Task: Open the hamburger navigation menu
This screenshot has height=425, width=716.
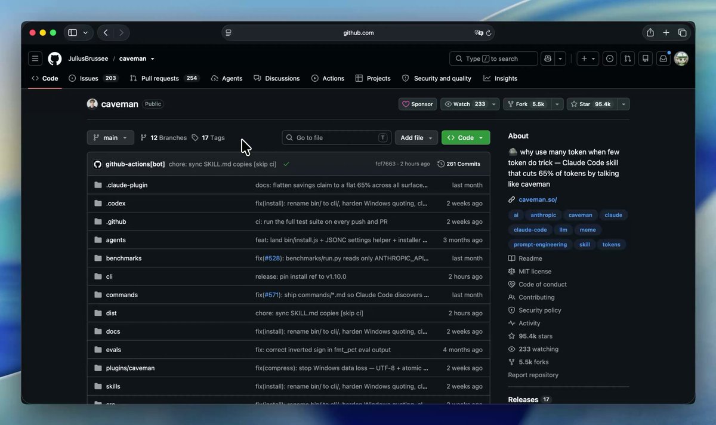Action: [35, 58]
